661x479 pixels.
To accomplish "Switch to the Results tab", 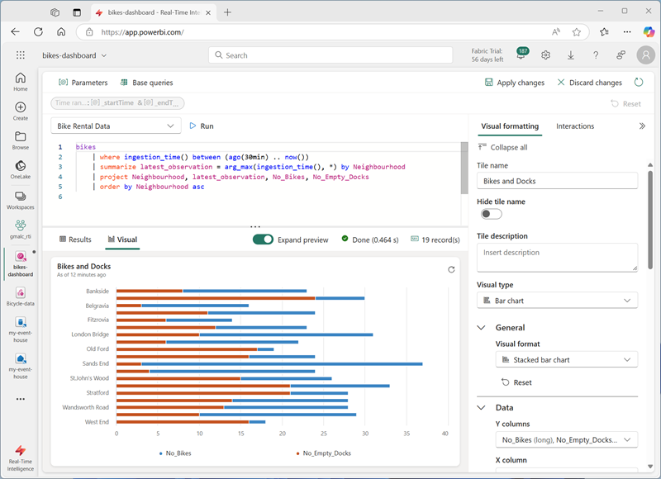I will [x=75, y=239].
